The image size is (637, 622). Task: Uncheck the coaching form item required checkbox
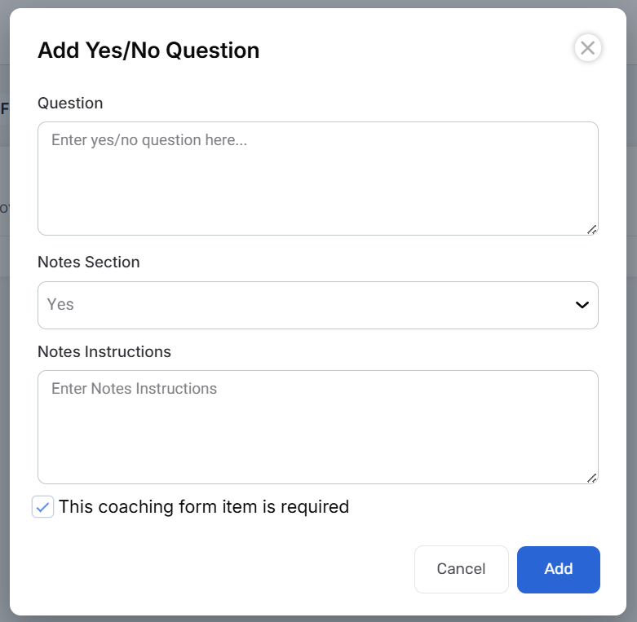click(43, 507)
